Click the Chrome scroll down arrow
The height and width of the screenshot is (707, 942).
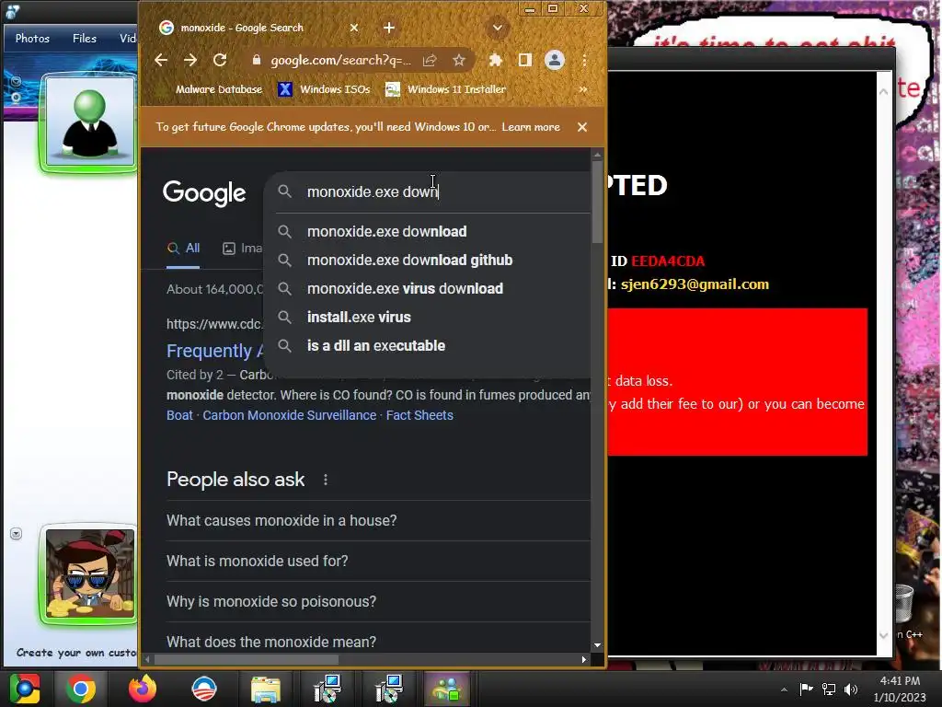pos(597,645)
